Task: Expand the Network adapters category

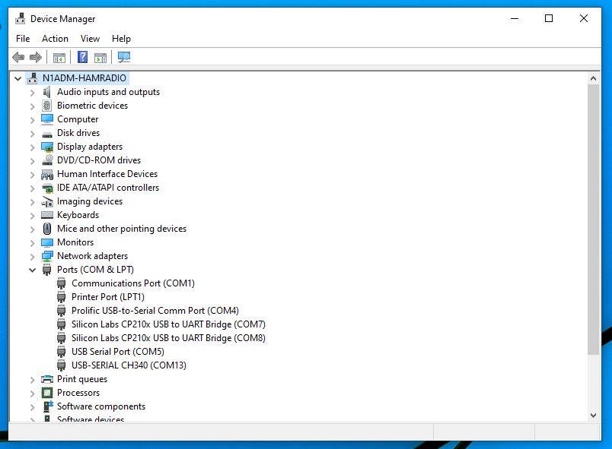Action: [32, 256]
